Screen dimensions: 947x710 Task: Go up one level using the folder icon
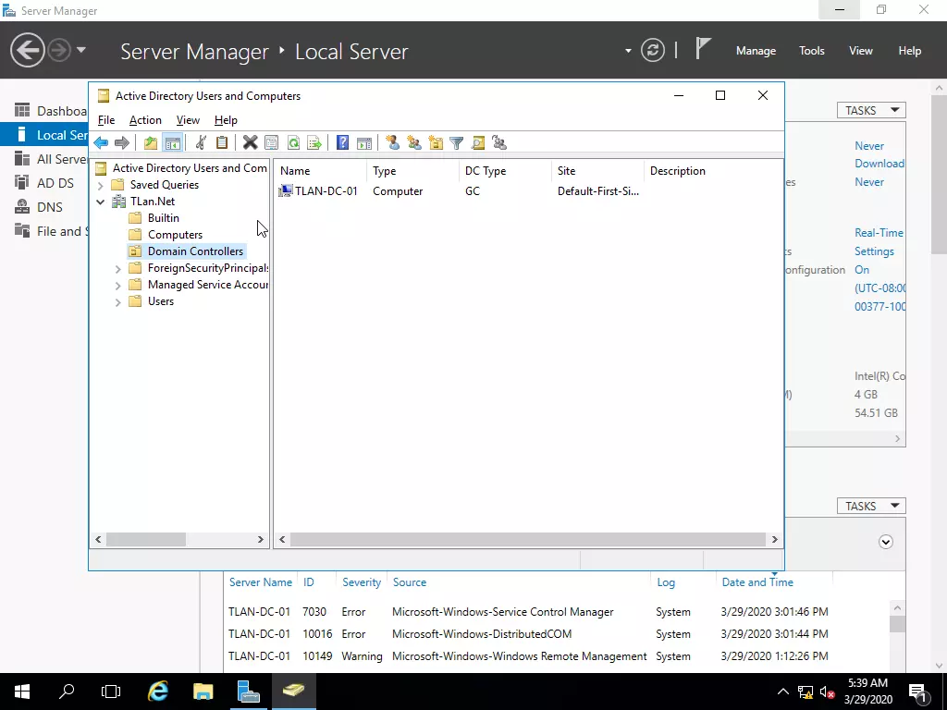pyautogui.click(x=151, y=143)
